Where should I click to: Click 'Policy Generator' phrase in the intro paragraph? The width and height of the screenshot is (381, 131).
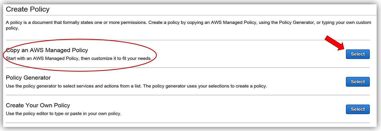pos(296,22)
